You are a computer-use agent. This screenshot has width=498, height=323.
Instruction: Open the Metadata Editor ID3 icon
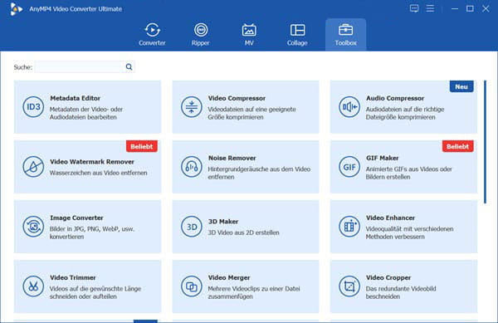pyautogui.click(x=33, y=107)
